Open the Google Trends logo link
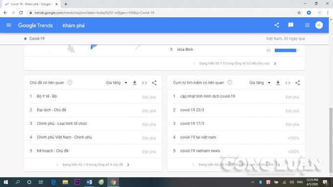Screen dimensions: 333x187 click(35, 25)
